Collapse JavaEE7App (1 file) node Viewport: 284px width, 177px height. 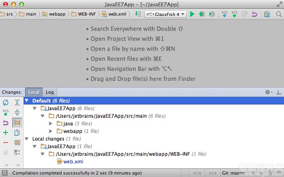tap(35, 146)
